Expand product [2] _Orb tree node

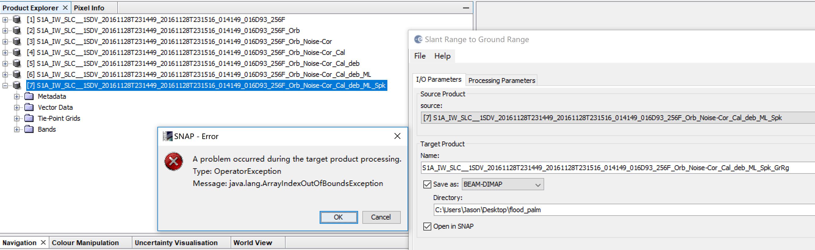pyautogui.click(x=5, y=31)
